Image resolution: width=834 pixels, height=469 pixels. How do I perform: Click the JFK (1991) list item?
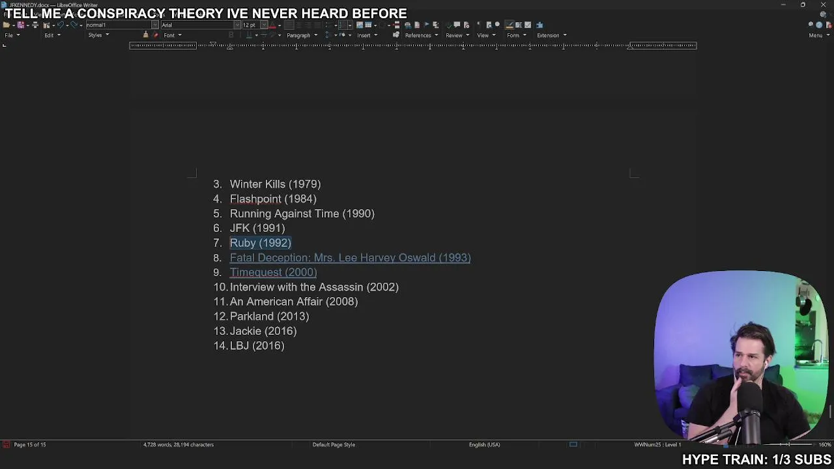click(x=257, y=228)
